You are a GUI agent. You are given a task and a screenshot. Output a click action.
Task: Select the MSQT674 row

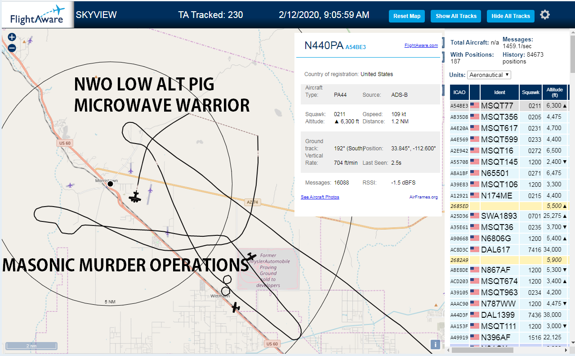tap(510, 281)
